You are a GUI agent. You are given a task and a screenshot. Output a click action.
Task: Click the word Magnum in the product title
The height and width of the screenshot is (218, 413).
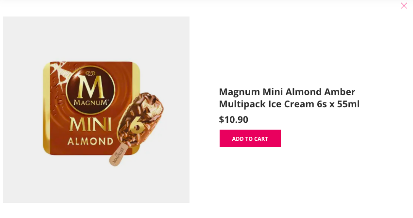coord(240,92)
